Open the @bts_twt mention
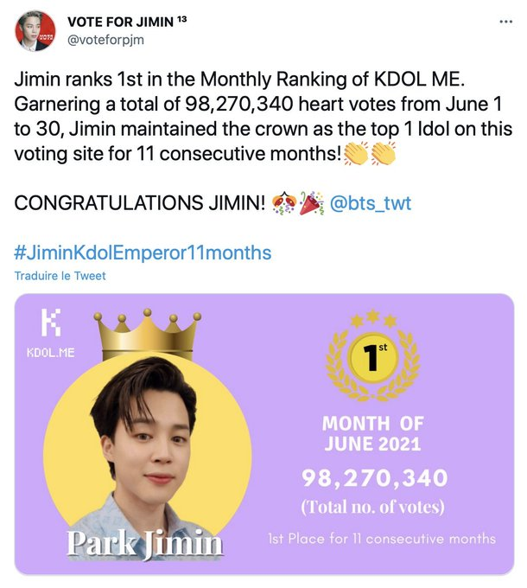Viewport: 527px width, 588px height. click(x=370, y=203)
